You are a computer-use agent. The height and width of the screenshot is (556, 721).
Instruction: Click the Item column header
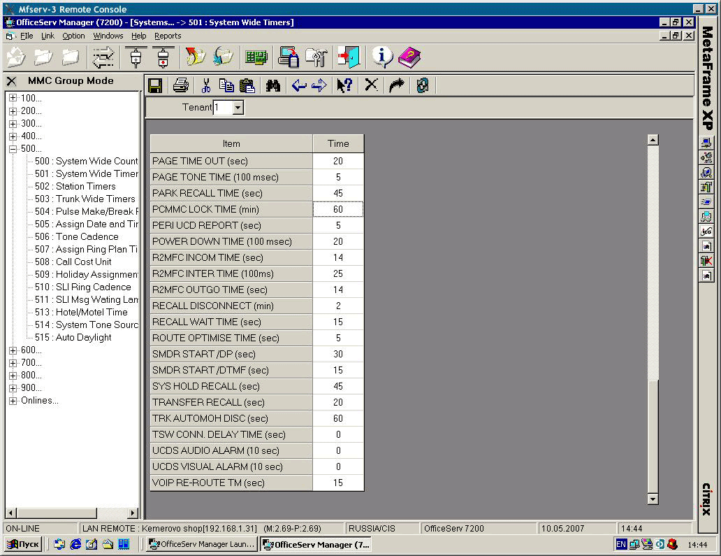(231, 143)
